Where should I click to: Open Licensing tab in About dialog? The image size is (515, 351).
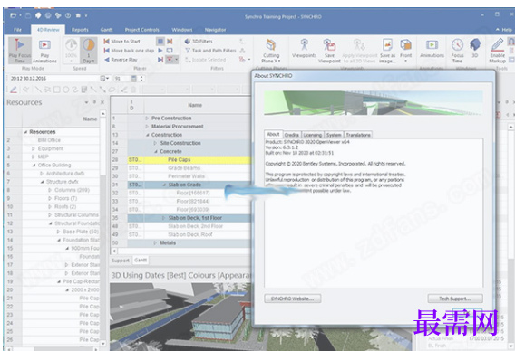(x=312, y=135)
